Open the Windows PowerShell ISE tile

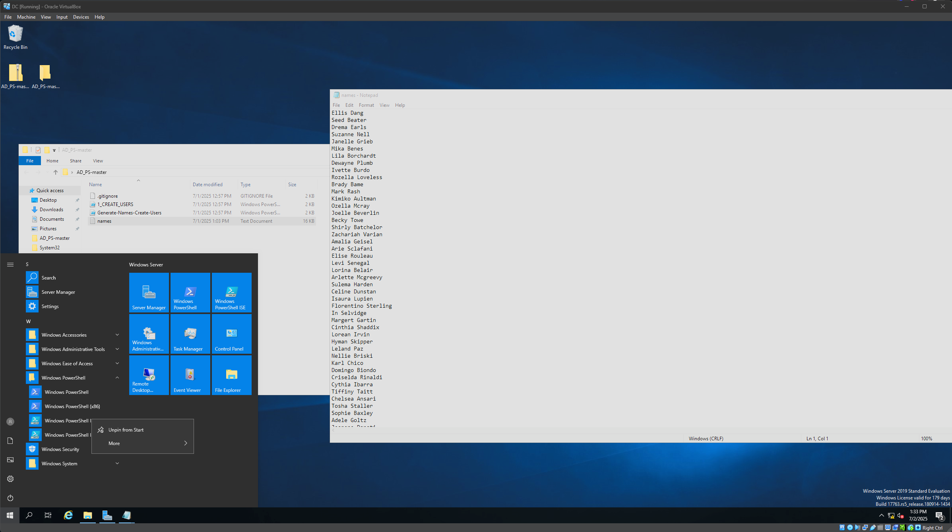pos(232,292)
